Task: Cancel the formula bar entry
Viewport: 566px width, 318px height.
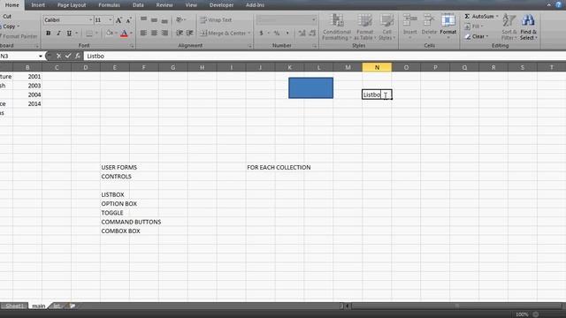Action: tap(58, 56)
